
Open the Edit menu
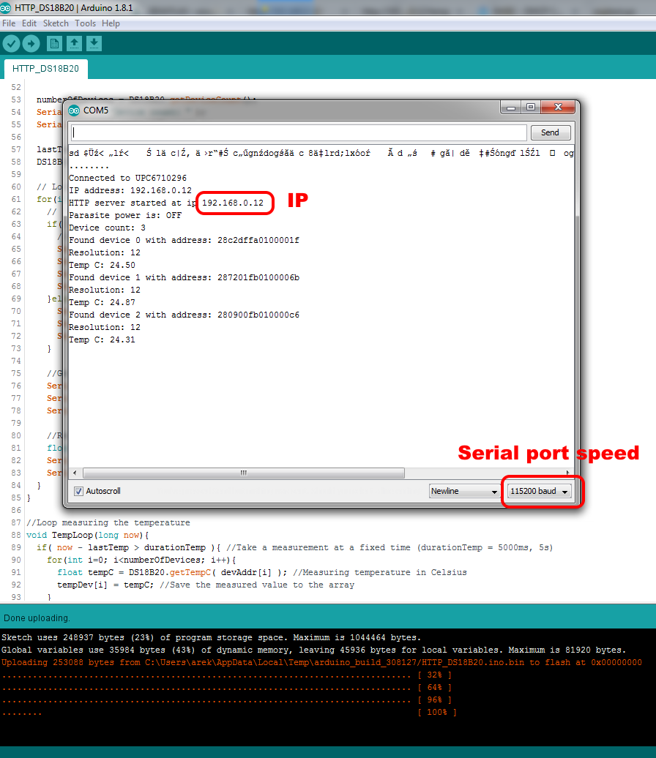click(x=29, y=23)
